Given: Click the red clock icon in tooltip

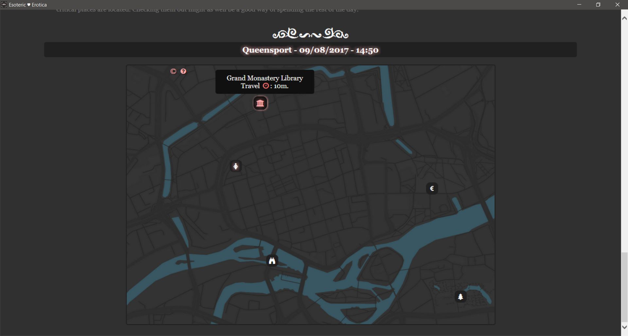Looking at the screenshot, I should tap(266, 86).
